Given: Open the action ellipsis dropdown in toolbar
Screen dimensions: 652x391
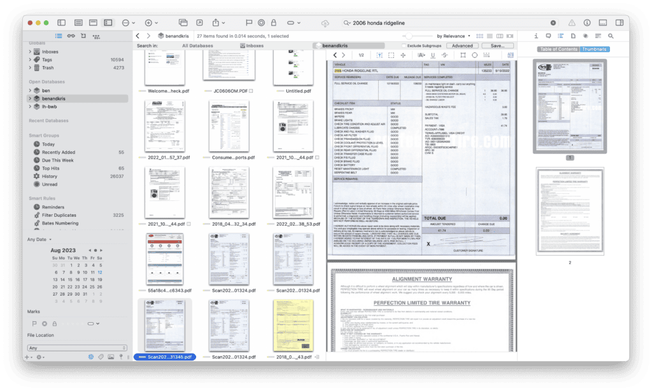Looking at the screenshot, I should coord(128,23).
